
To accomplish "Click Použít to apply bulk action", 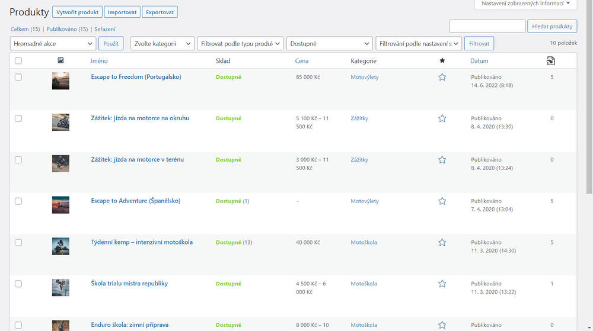I will tap(111, 43).
